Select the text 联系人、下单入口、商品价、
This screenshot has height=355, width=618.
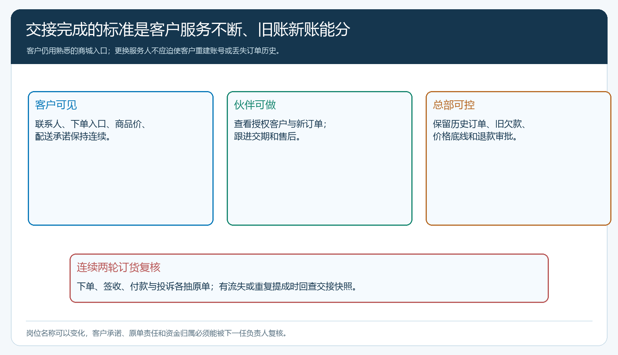click(91, 124)
